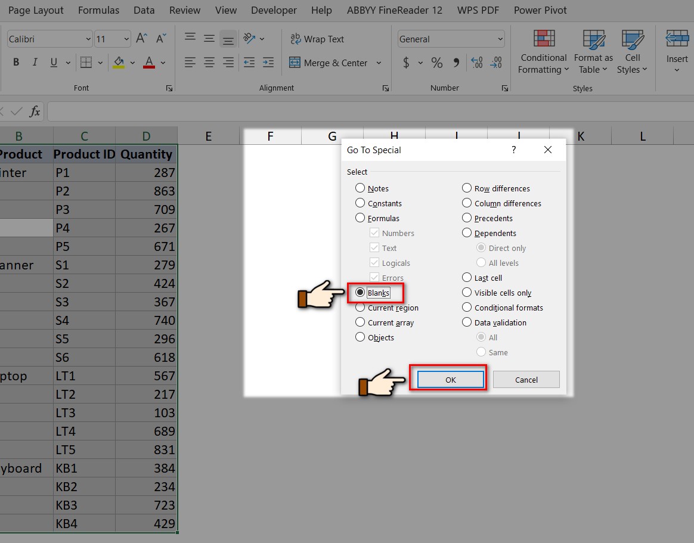Switch to the Formulas ribbon tab
Image resolution: width=694 pixels, height=543 pixels.
tap(98, 10)
